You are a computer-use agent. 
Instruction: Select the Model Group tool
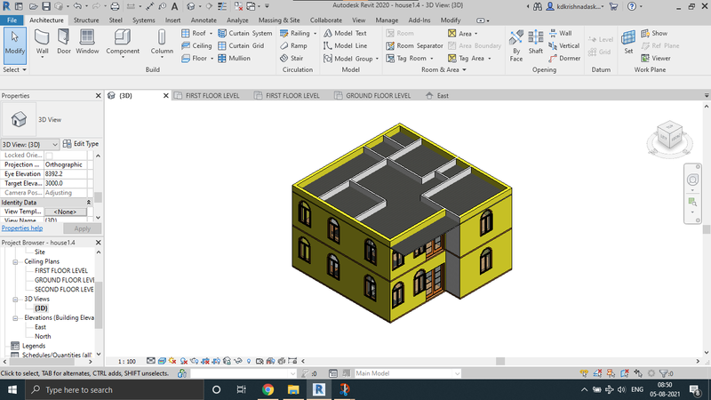348,59
